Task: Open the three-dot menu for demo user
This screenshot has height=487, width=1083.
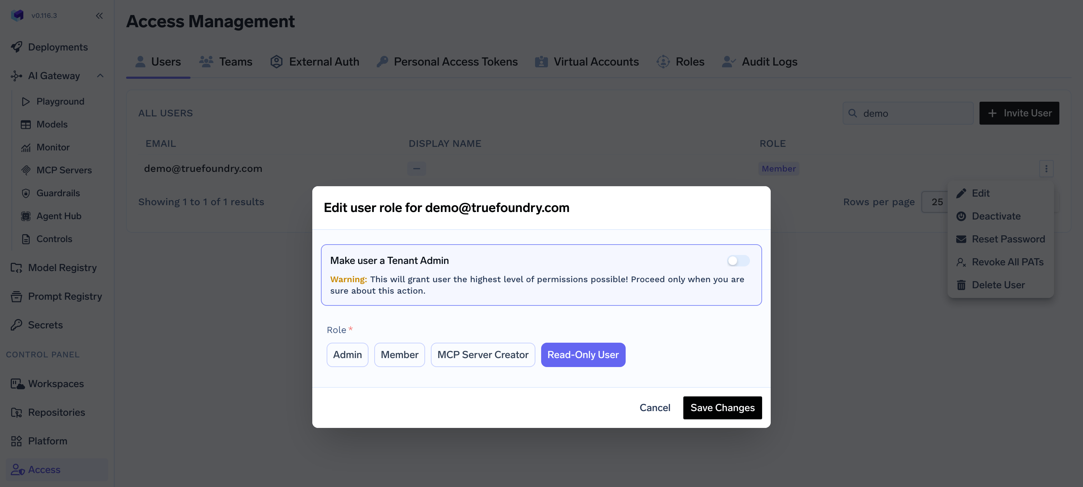Action: 1046,169
